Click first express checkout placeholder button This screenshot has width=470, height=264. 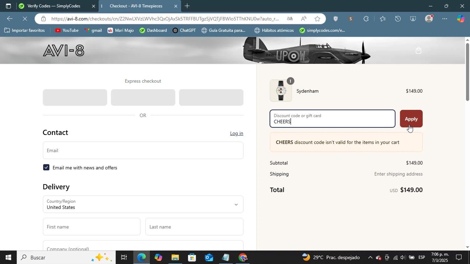75,97
